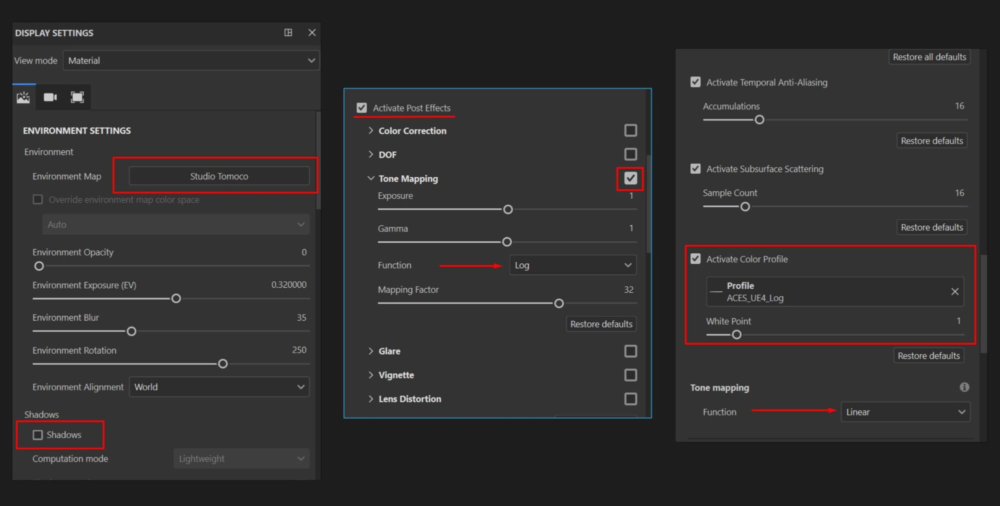Image resolution: width=1000 pixels, height=506 pixels.
Task: Uncheck Activate Color Profile
Action: pos(695,259)
